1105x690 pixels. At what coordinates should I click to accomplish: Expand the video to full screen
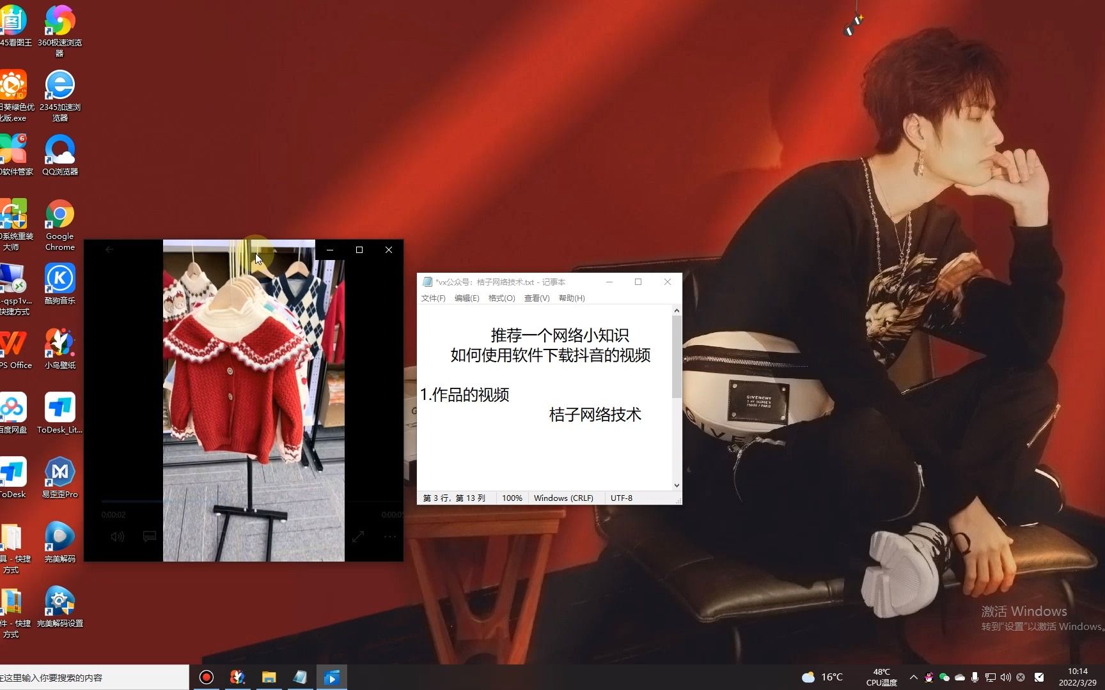[x=358, y=537]
